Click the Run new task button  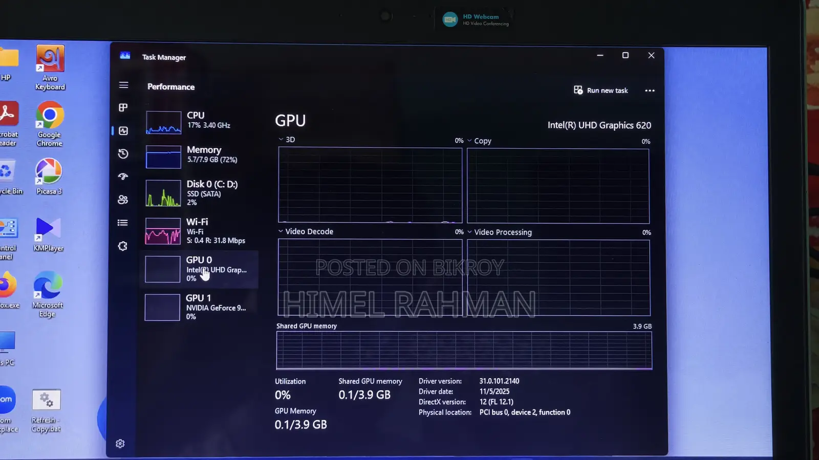click(601, 90)
